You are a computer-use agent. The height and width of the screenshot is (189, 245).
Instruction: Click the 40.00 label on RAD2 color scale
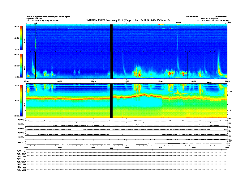(17, 27)
